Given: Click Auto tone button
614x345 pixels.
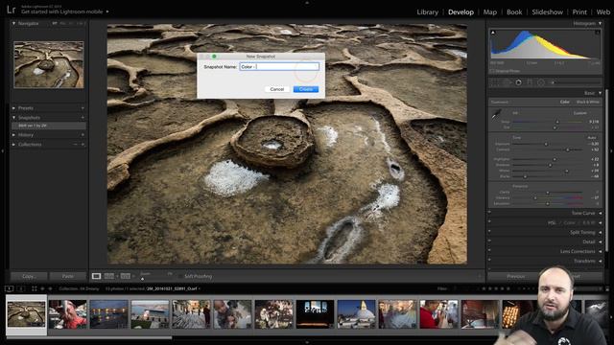Looking at the screenshot, I should click(591, 138).
